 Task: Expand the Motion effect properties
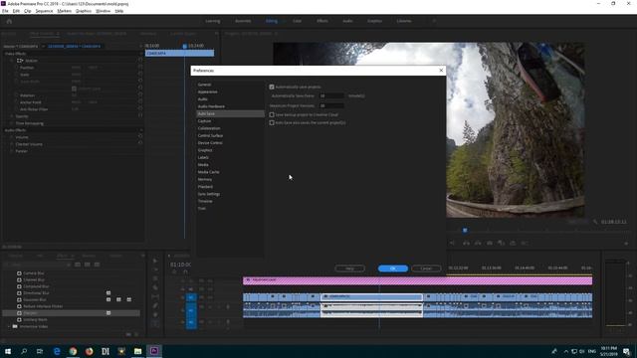pyautogui.click(x=11, y=61)
